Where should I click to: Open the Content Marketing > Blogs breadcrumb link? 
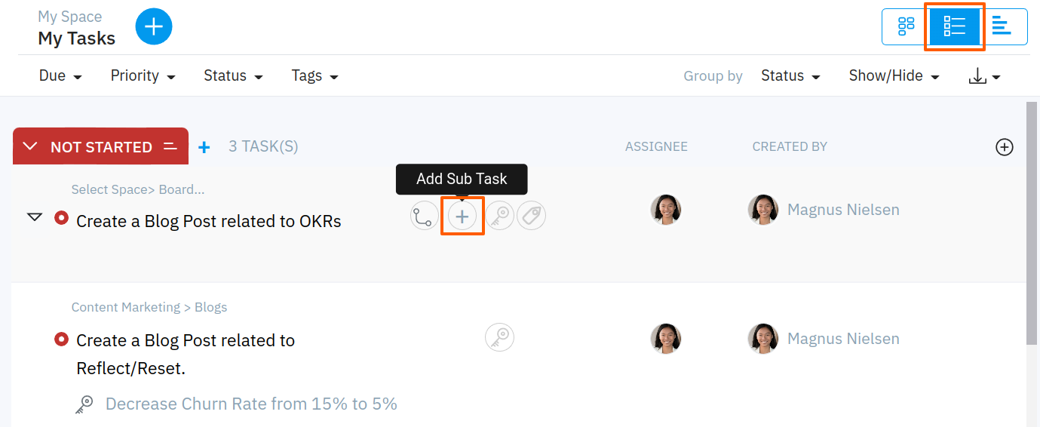click(149, 307)
